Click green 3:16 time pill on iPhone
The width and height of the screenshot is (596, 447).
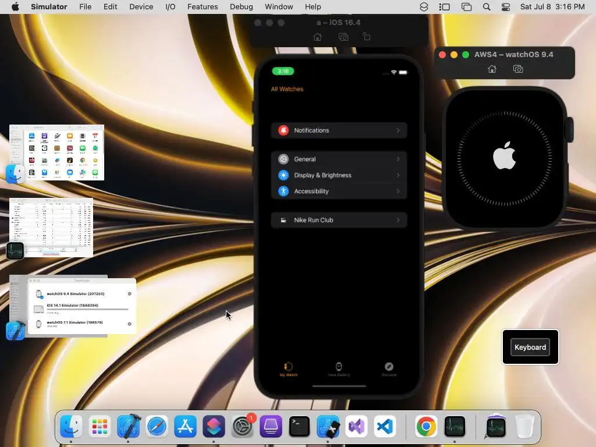coord(283,71)
